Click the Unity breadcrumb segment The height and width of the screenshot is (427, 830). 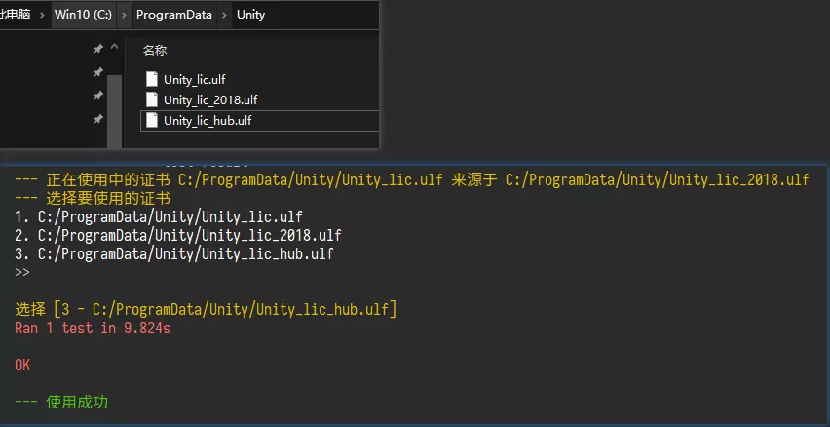point(250,15)
